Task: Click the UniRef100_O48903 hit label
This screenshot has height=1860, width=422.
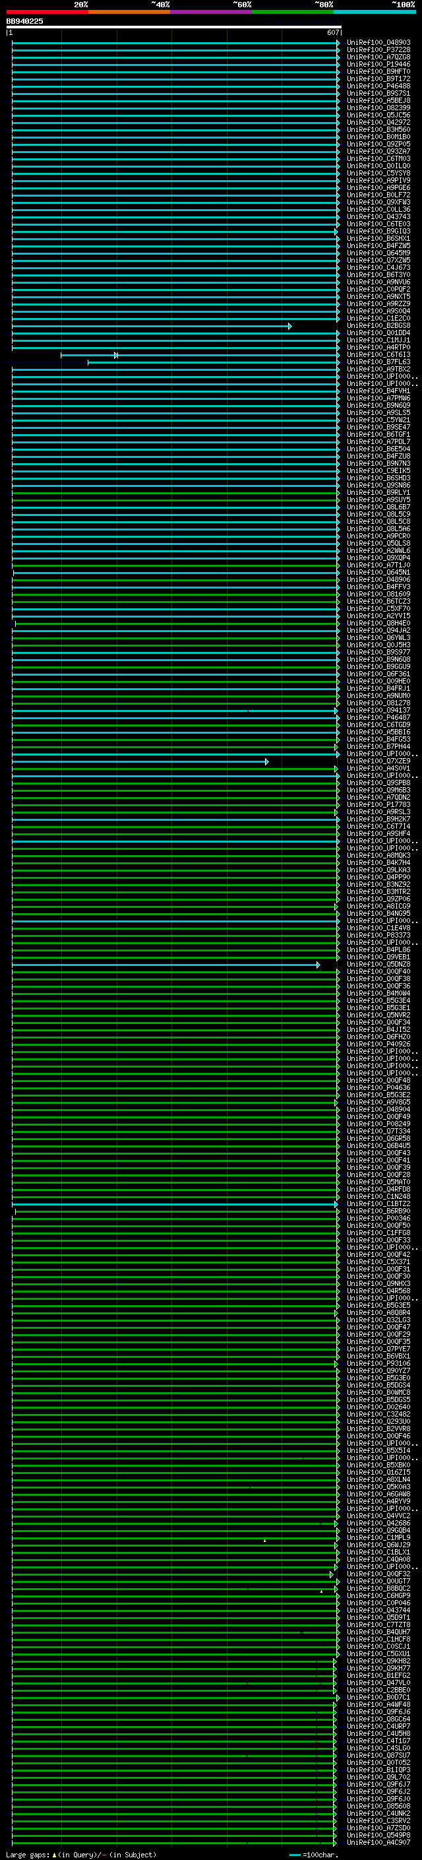Action: tap(378, 43)
